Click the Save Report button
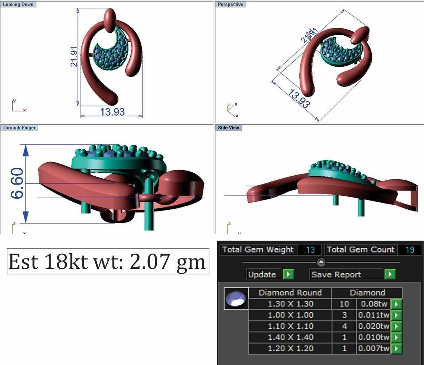Viewport: 424px width, 365px height. 347,274
